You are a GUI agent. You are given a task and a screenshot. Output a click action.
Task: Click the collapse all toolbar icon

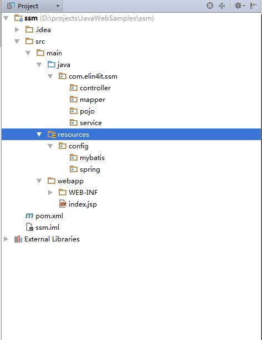tap(222, 6)
